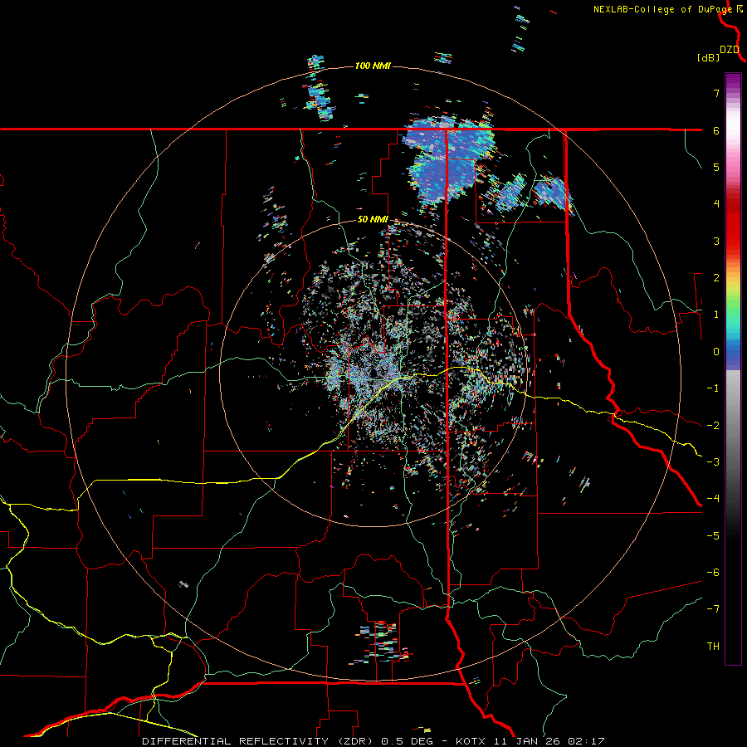Screen dimensions: 747x747
Task: Click the "KOTX 11 JAN 26 02:17" timestamp text
Action: pos(530,741)
